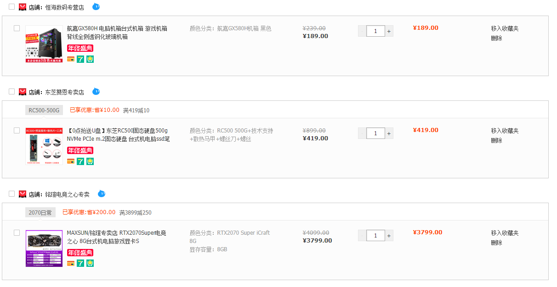This screenshot has width=557, height=287.
Task: Click the Wangwang chat icon beside 东芝赞恩专卖店
Action: coord(96,92)
